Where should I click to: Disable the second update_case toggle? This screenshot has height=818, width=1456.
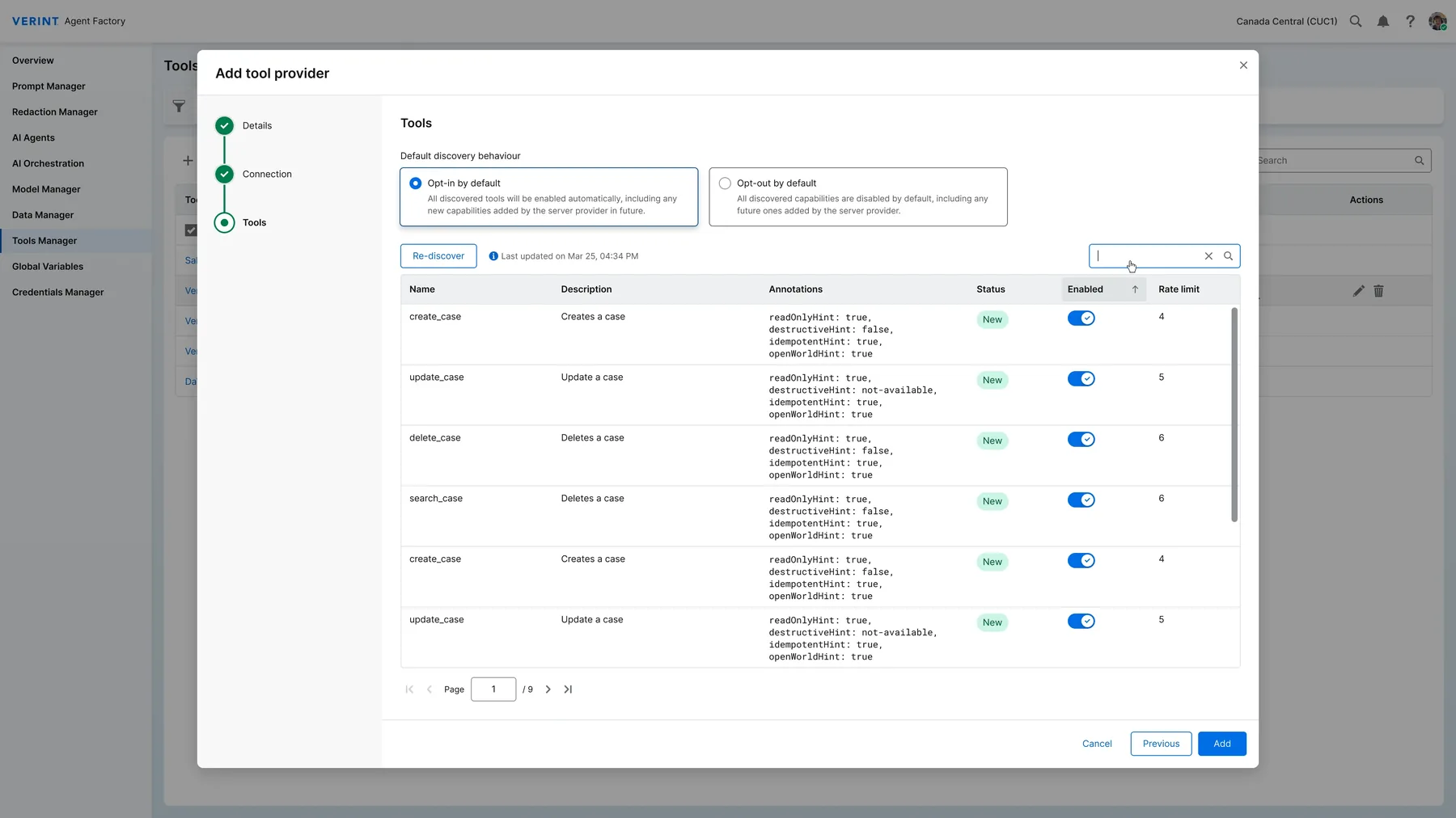[x=1081, y=622]
